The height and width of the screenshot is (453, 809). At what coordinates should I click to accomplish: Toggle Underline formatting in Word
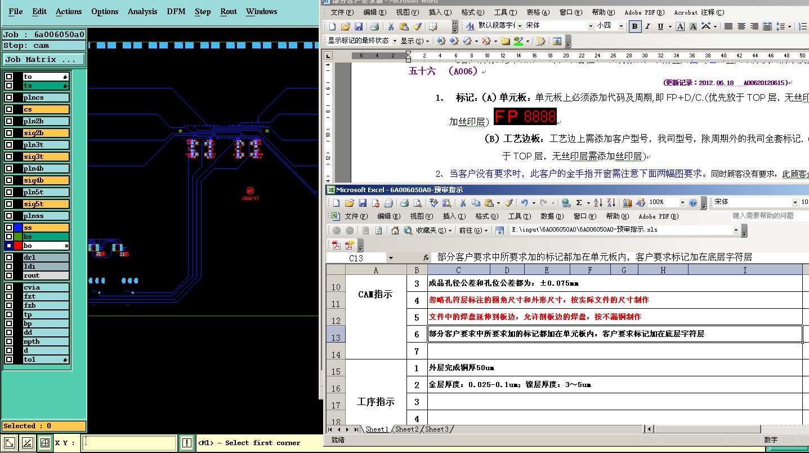(660, 26)
